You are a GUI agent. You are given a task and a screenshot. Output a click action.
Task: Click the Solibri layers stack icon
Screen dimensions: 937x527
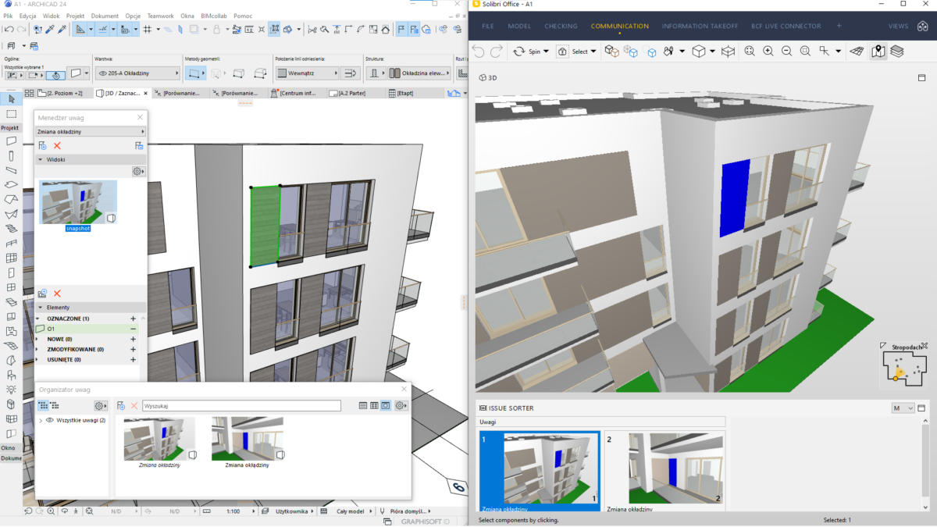[897, 52]
